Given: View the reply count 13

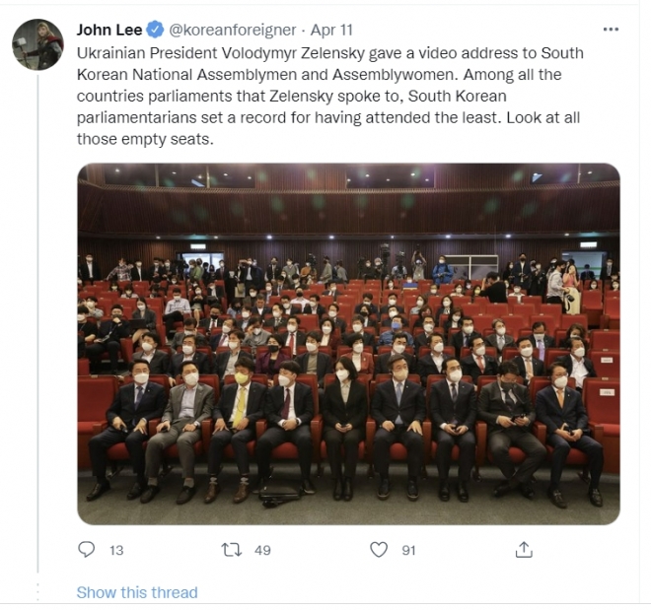Looking at the screenshot, I should coord(116,550).
